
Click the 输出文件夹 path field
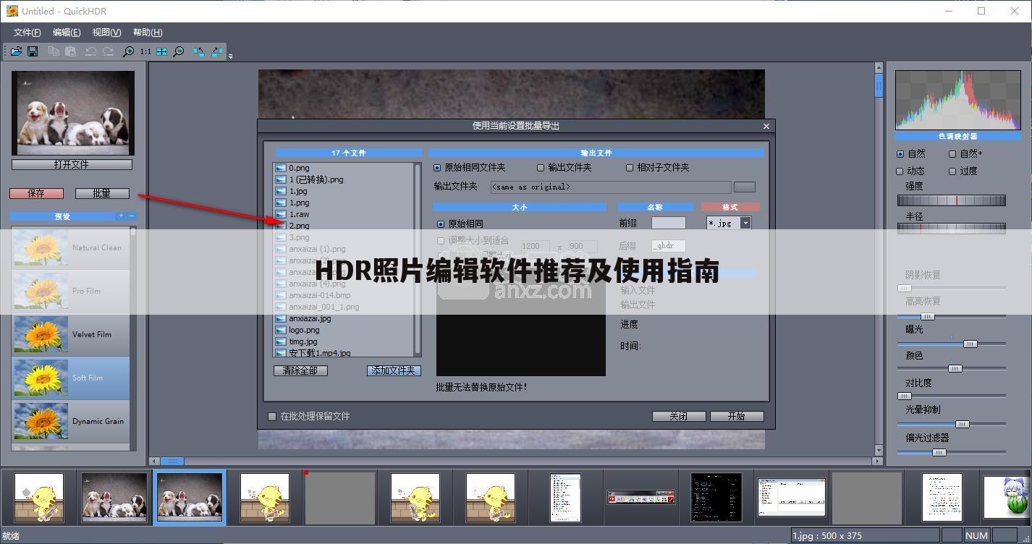click(x=611, y=187)
